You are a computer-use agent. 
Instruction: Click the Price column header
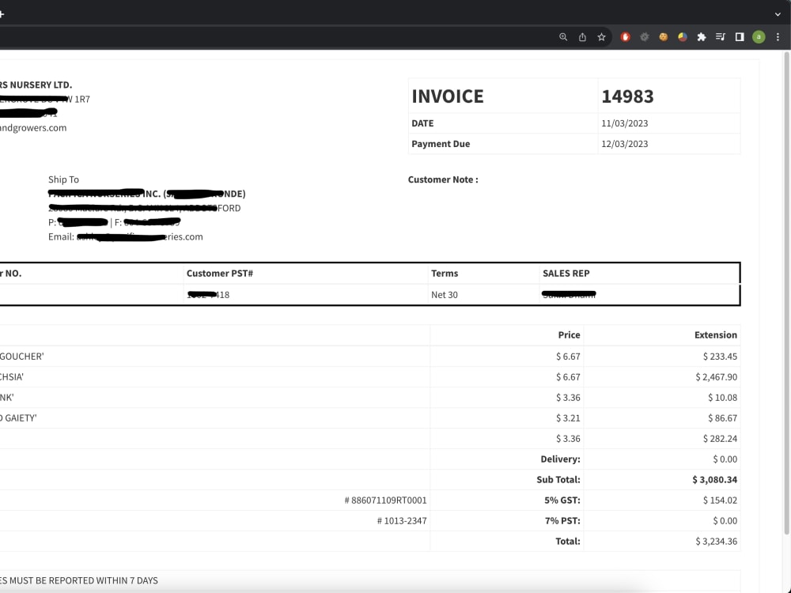(x=569, y=334)
